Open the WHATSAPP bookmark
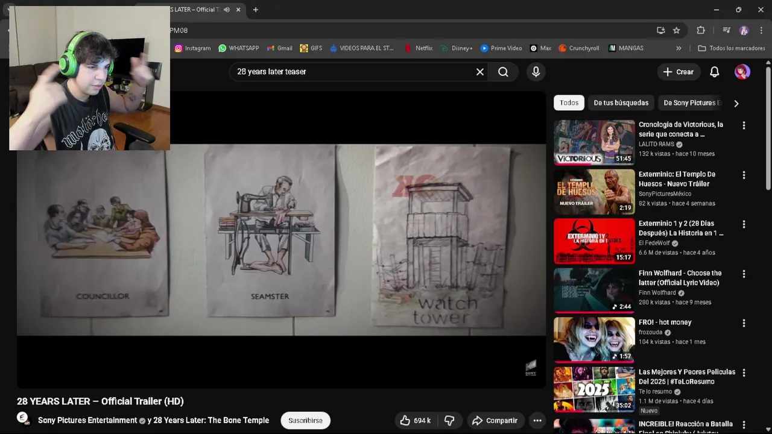The width and height of the screenshot is (772, 434). click(239, 48)
